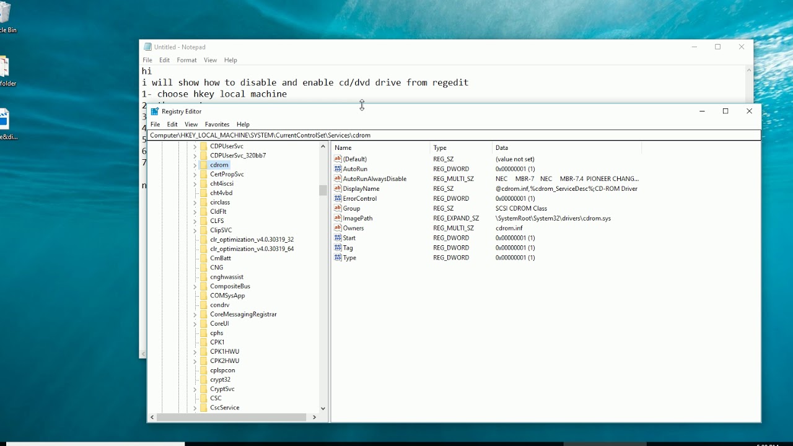
Task: Click the Name column header
Action: pos(380,147)
